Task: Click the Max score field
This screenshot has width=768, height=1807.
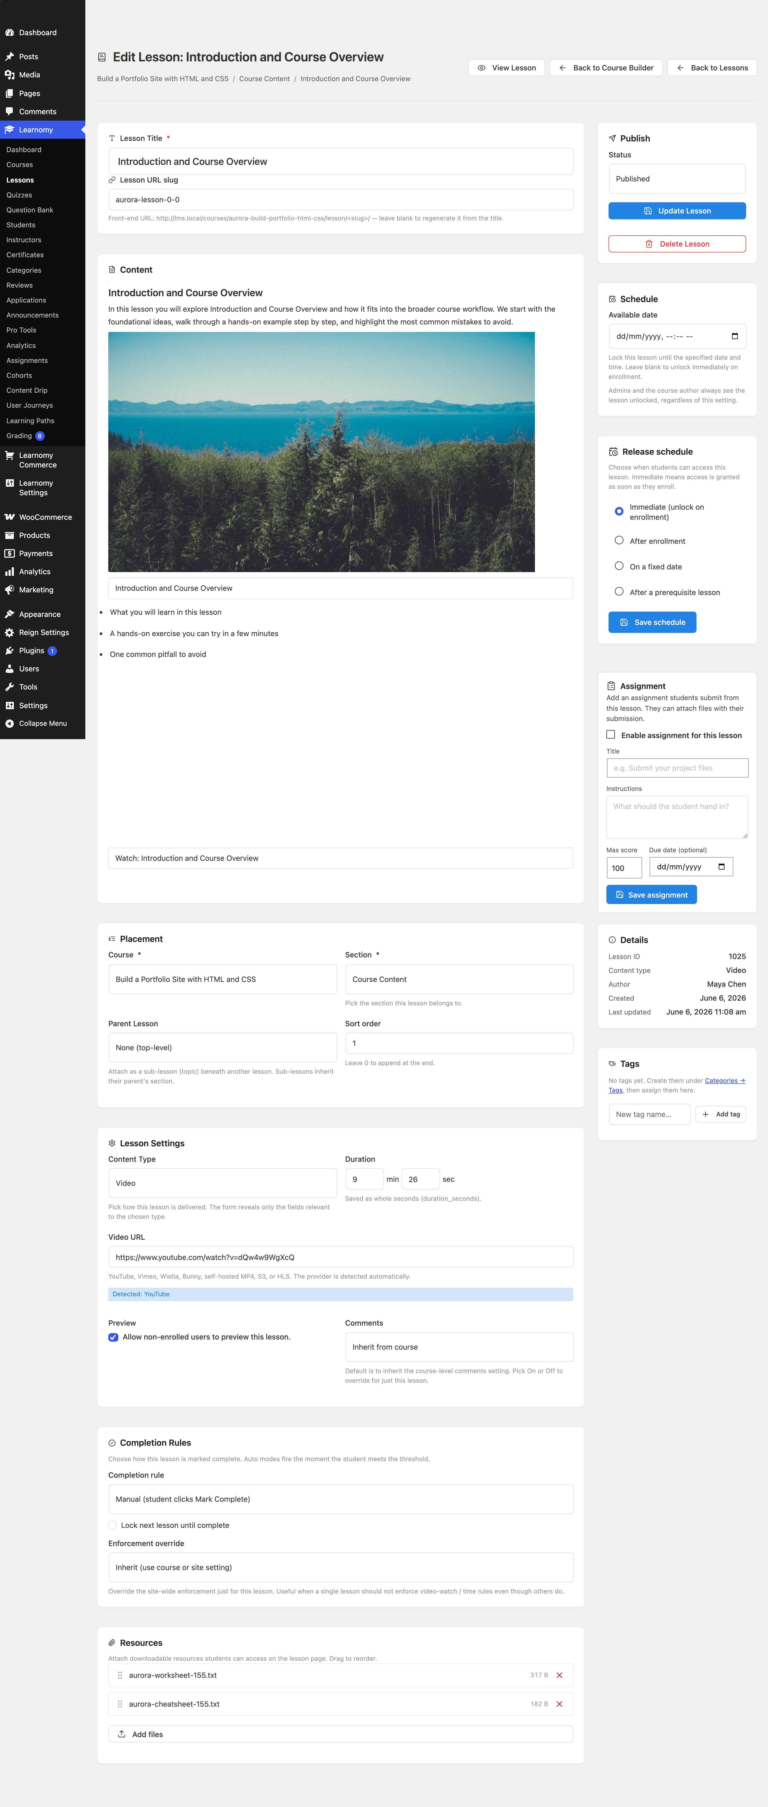Action: pos(624,868)
